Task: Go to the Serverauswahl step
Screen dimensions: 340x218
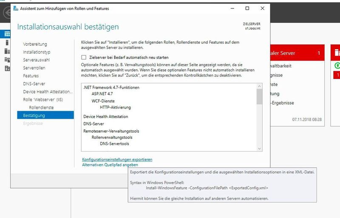Action: (x=36, y=60)
